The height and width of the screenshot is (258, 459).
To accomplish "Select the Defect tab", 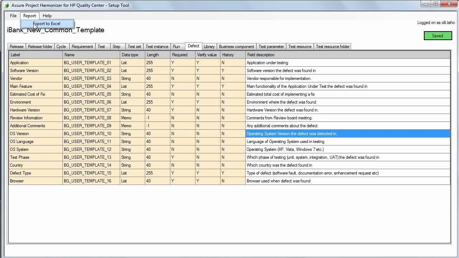I will click(194, 46).
